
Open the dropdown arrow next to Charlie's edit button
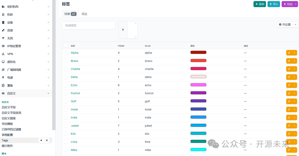point(295,69)
